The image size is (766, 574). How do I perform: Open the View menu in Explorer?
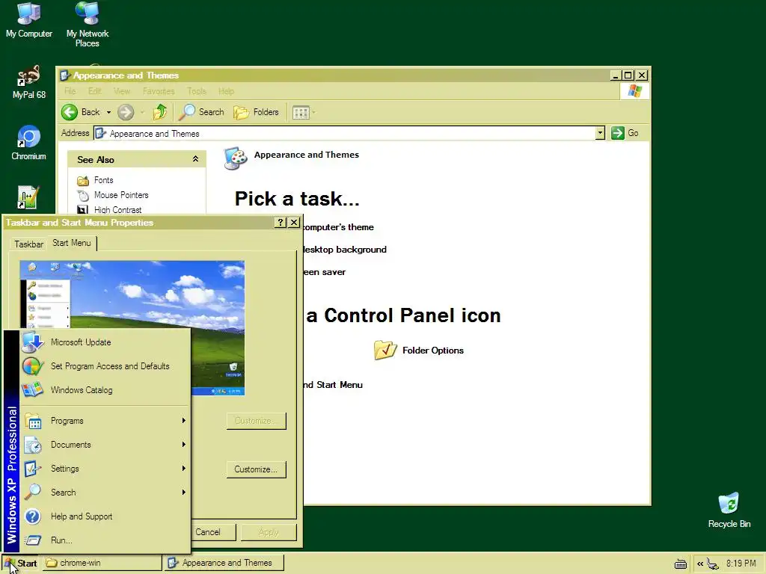pos(122,91)
